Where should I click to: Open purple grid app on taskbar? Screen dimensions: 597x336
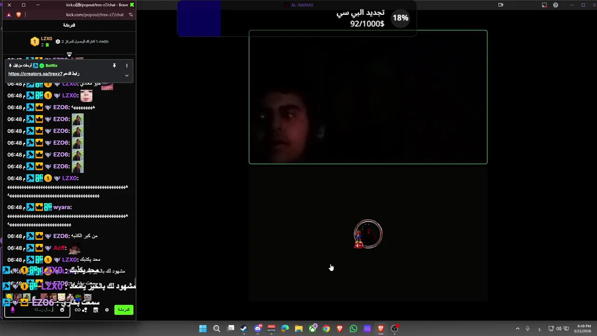tap(367, 329)
